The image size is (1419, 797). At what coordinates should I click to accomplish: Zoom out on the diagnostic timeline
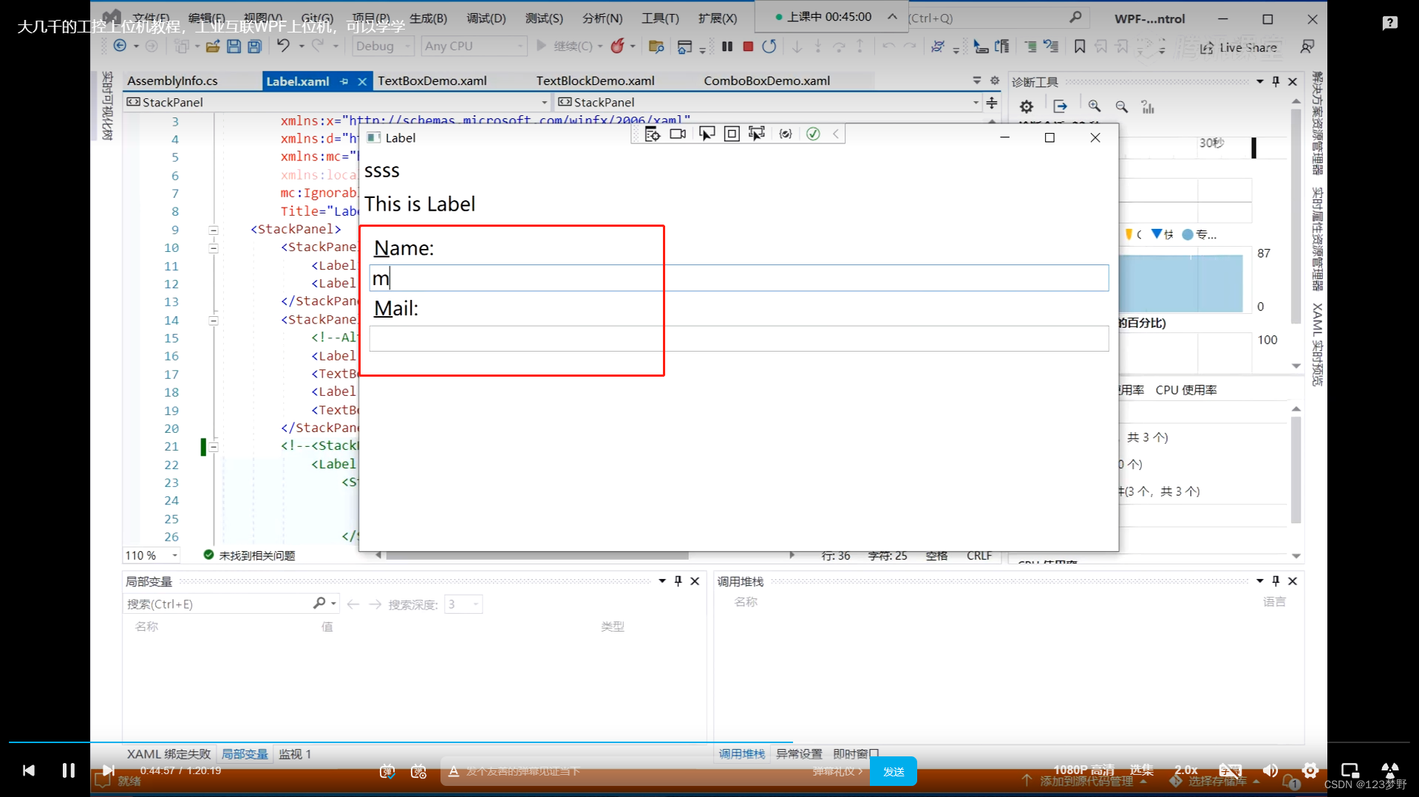point(1122,106)
